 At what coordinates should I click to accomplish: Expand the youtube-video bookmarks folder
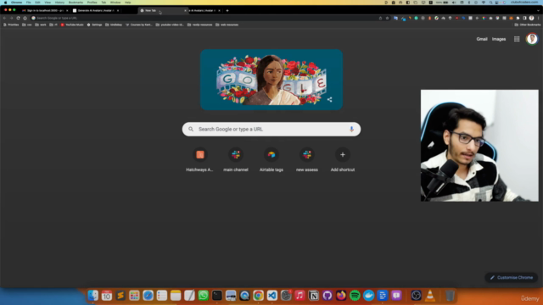coord(170,25)
